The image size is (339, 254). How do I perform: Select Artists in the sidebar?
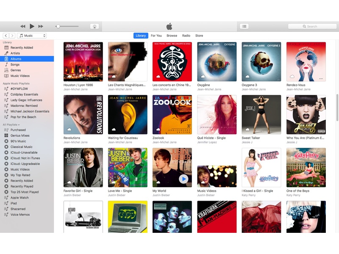tap(27, 53)
